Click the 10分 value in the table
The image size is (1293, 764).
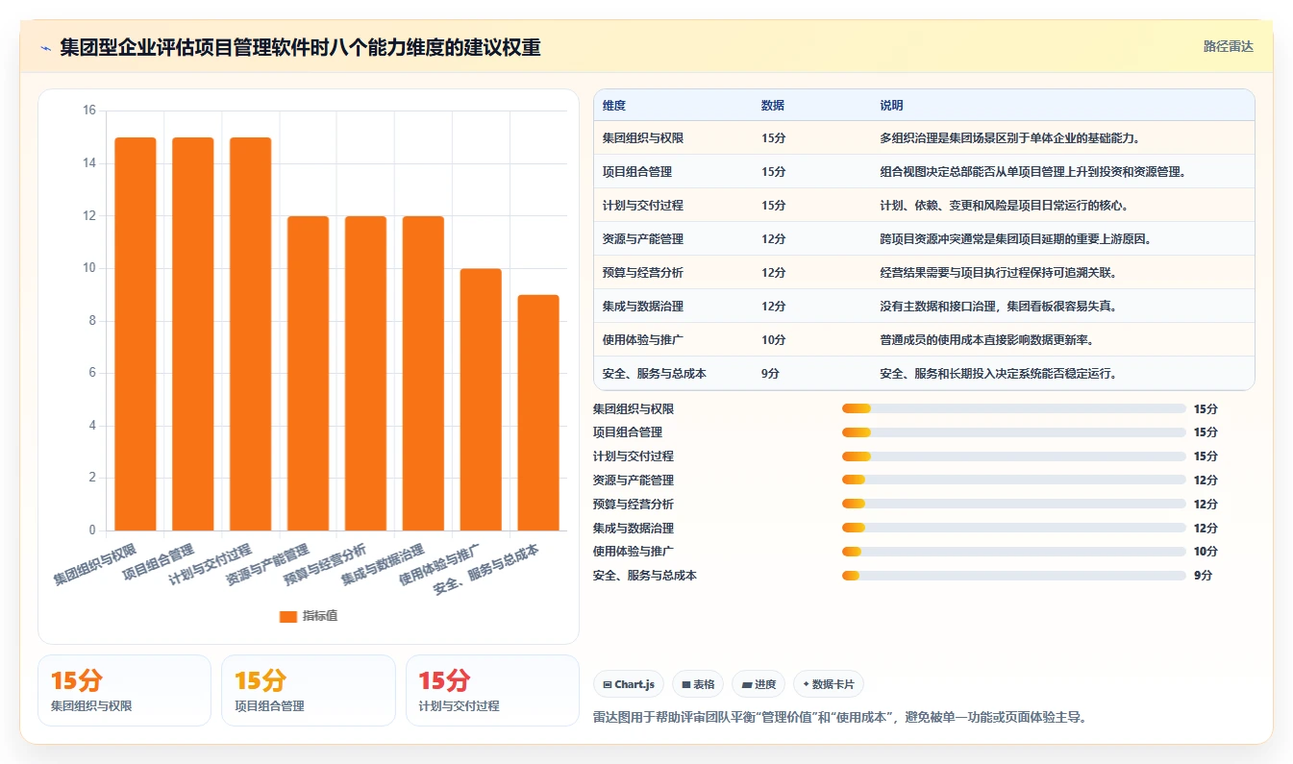pyautogui.click(x=773, y=340)
